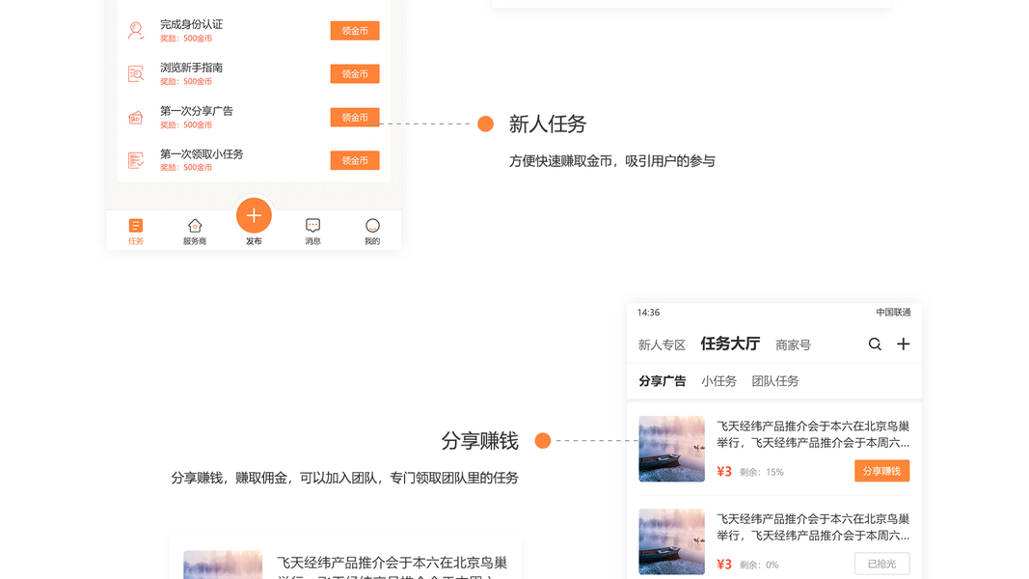Select the 分享广告 sub-tab
Image resolution: width=1029 pixels, height=579 pixels.
663,381
